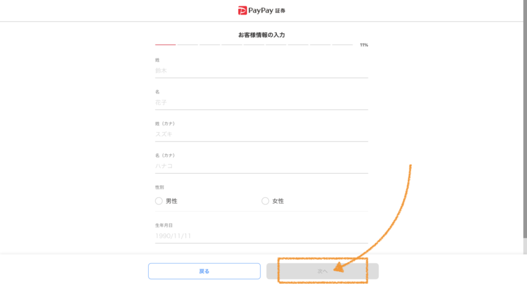Click the 次へ button
The width and height of the screenshot is (527, 288).
(323, 271)
